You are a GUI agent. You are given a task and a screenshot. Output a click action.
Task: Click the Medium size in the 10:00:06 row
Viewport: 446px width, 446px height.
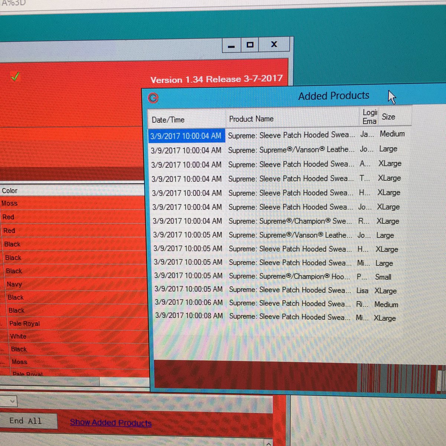click(386, 304)
